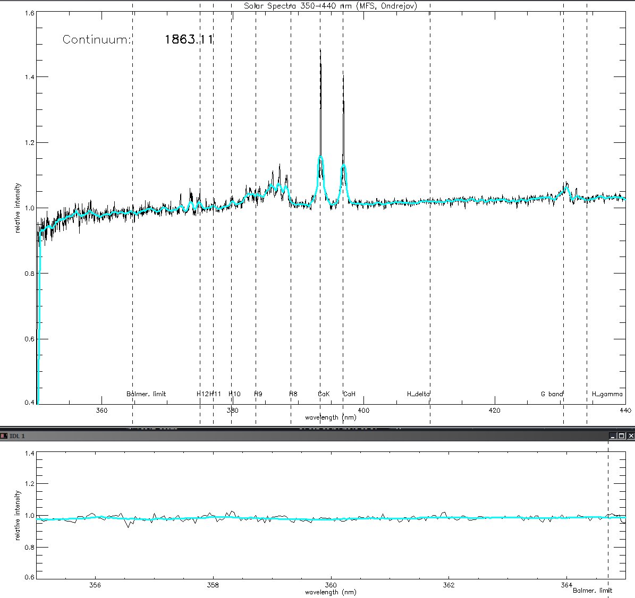
Task: Click the 'Balmer. limit' label in the upper plot
Action: (146, 394)
